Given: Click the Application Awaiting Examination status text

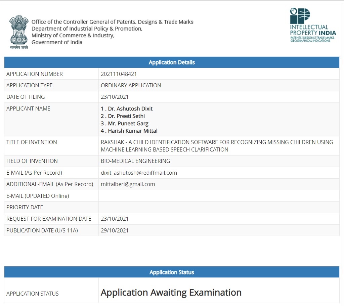Looking at the screenshot, I should pos(171,293).
